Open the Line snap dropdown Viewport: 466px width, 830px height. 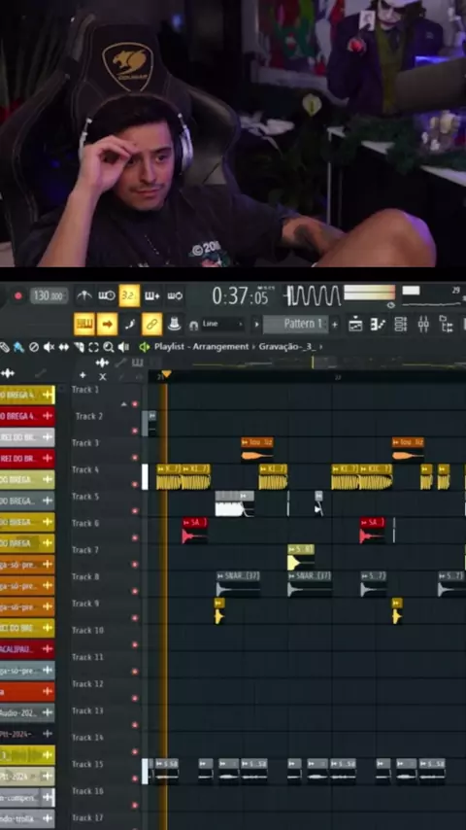(x=222, y=324)
